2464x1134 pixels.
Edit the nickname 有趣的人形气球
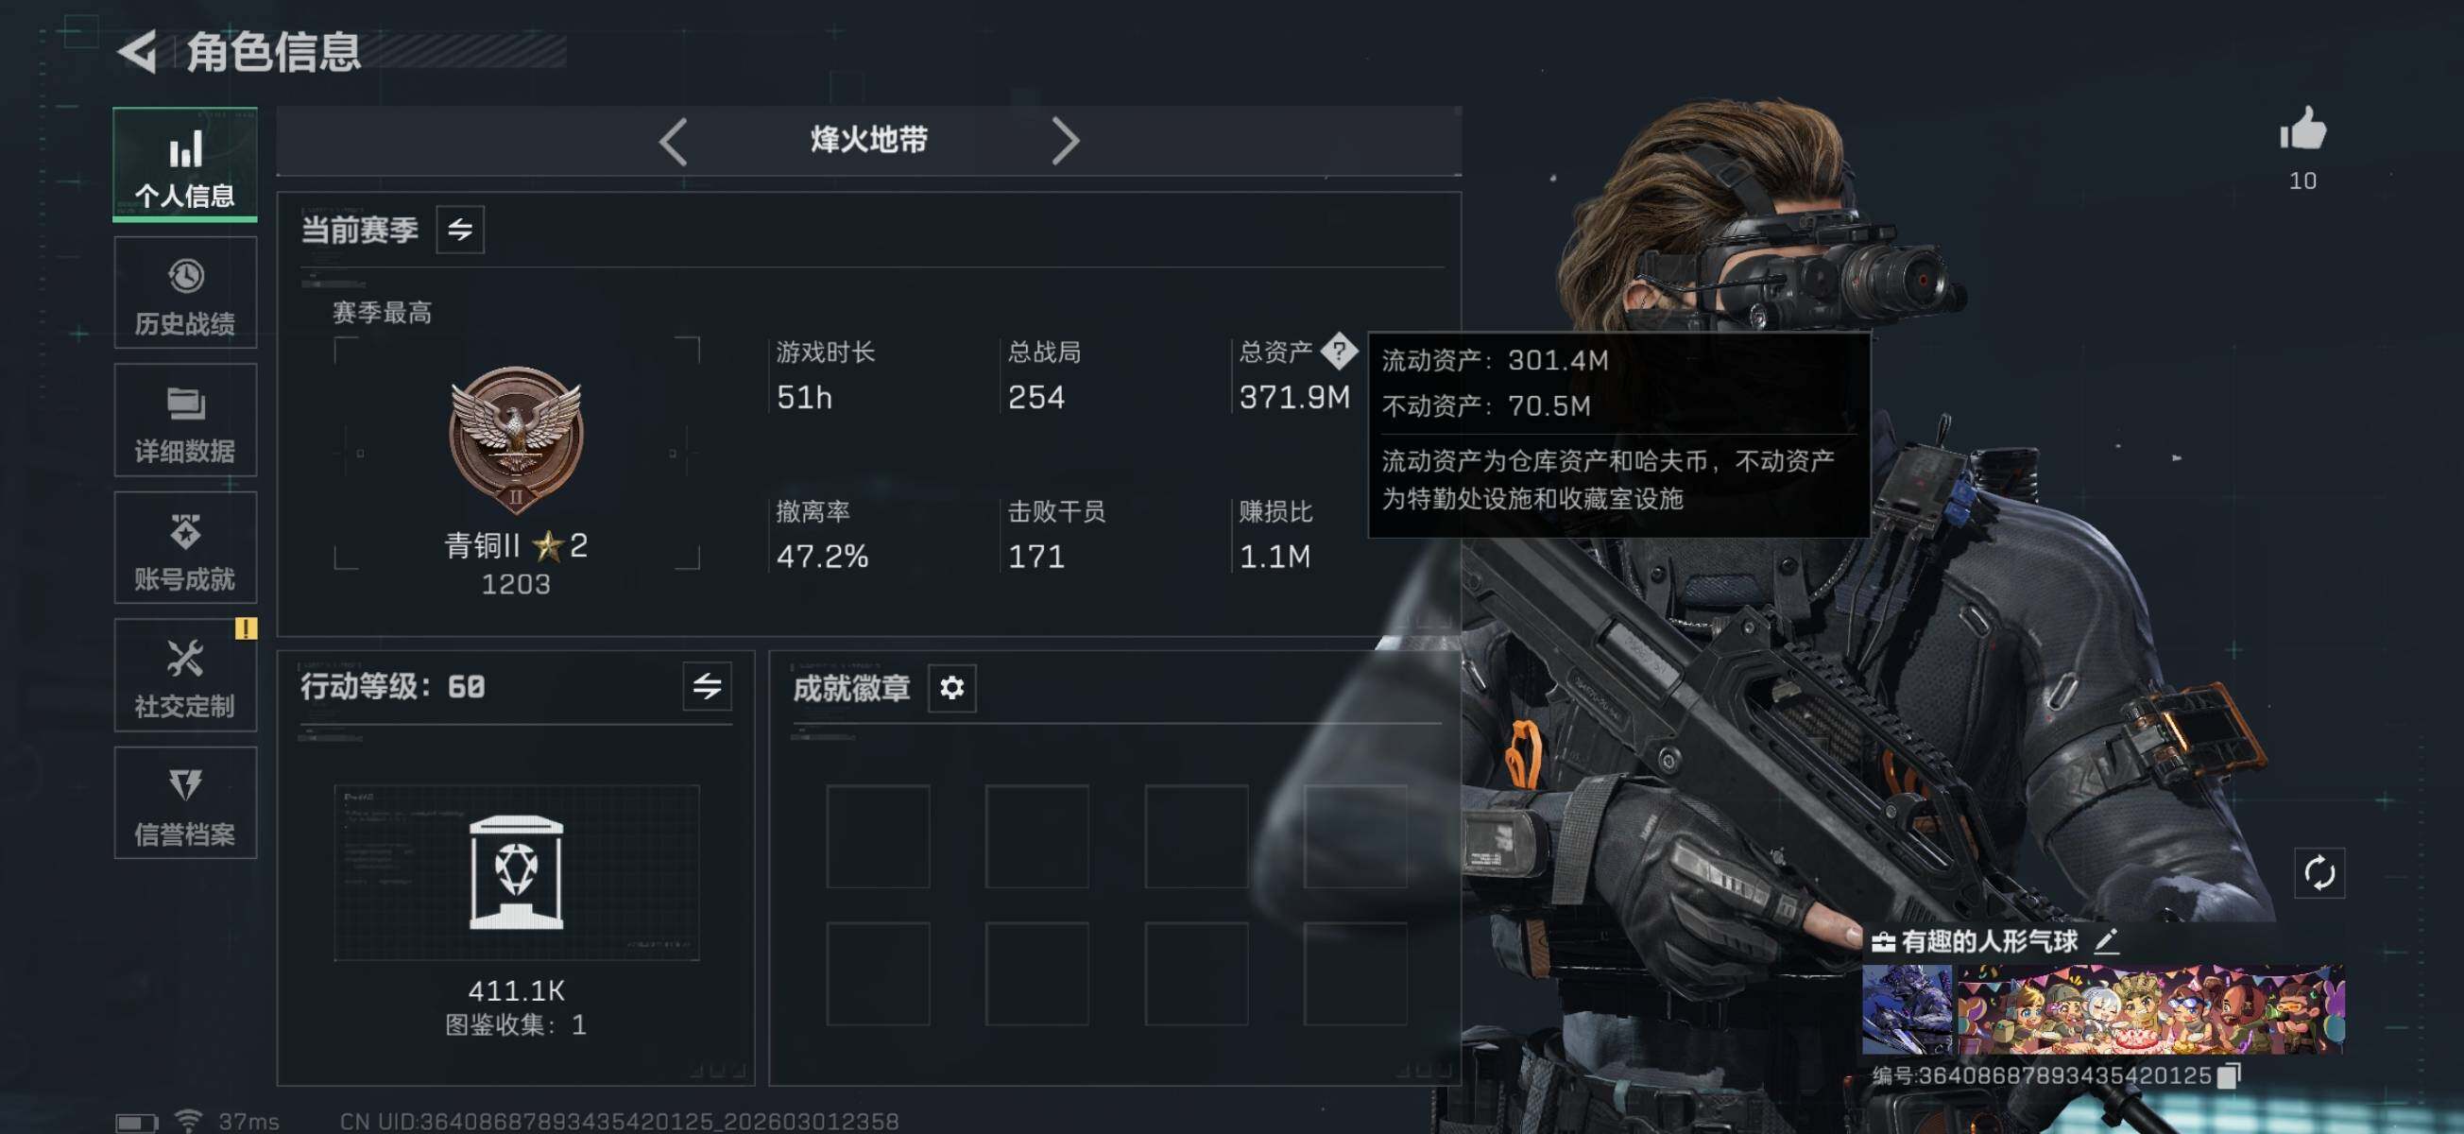(2105, 941)
